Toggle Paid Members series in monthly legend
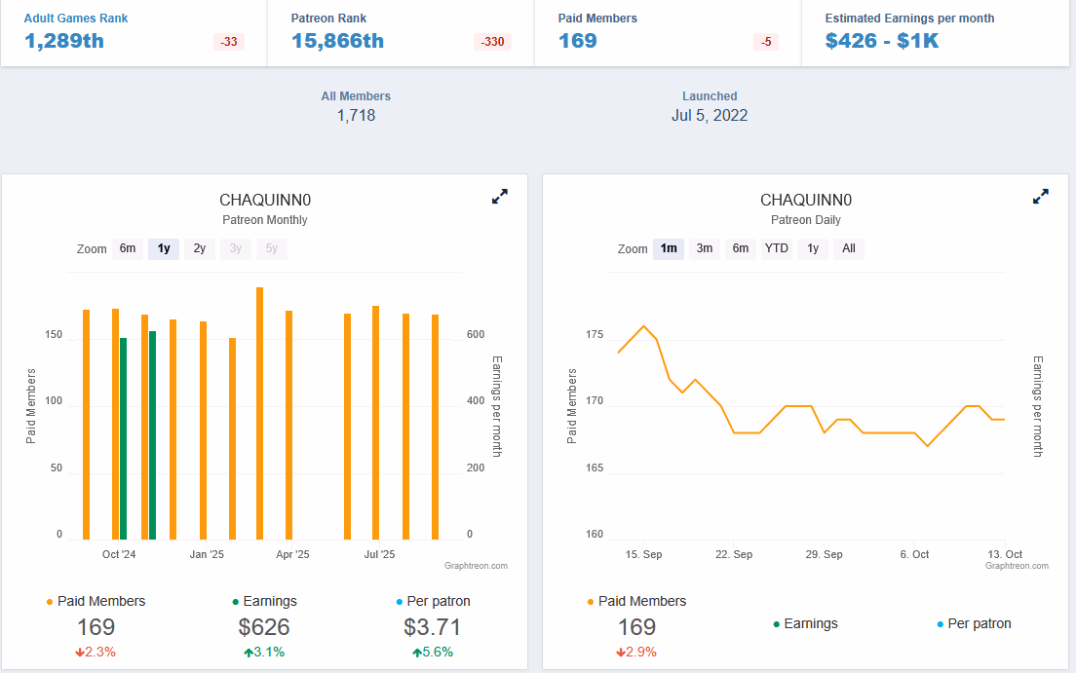1076x673 pixels. [x=96, y=601]
